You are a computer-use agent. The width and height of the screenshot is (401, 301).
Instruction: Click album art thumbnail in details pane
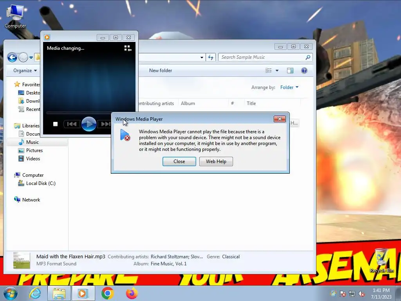coord(22,260)
